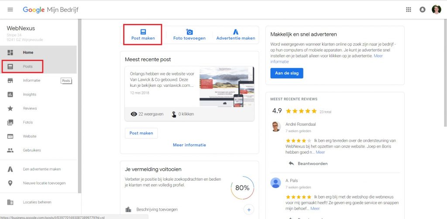This screenshot has width=447, height=219.
Task: Click the 80% completion progress circle
Action: pos(242,188)
